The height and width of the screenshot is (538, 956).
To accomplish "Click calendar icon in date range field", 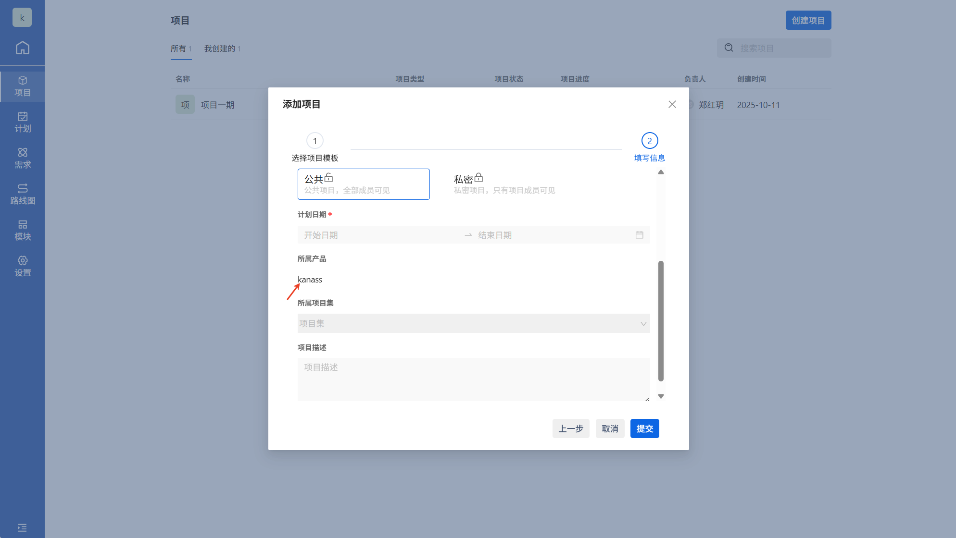I will pyautogui.click(x=639, y=235).
